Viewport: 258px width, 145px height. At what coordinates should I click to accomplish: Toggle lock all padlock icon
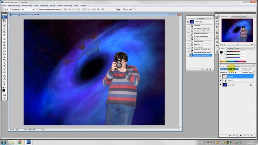(x=235, y=72)
